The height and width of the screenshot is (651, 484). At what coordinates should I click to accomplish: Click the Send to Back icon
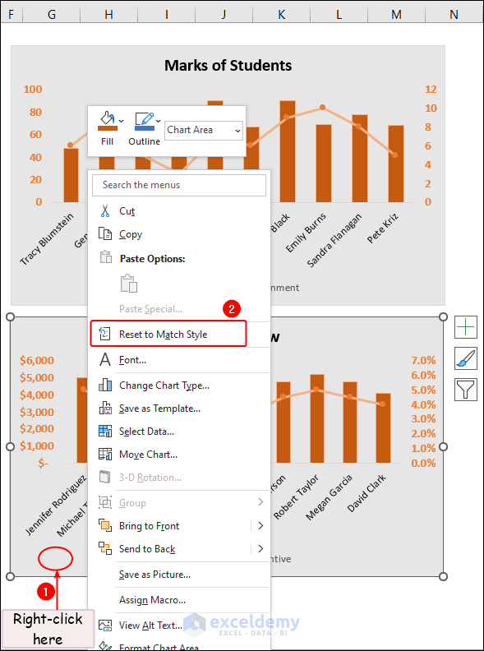tap(105, 548)
